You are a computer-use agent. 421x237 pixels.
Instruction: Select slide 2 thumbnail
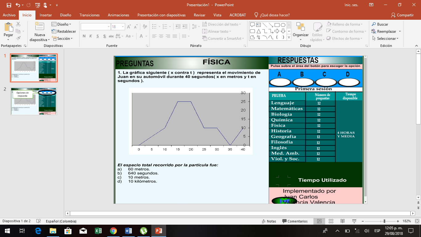pyautogui.click(x=34, y=101)
